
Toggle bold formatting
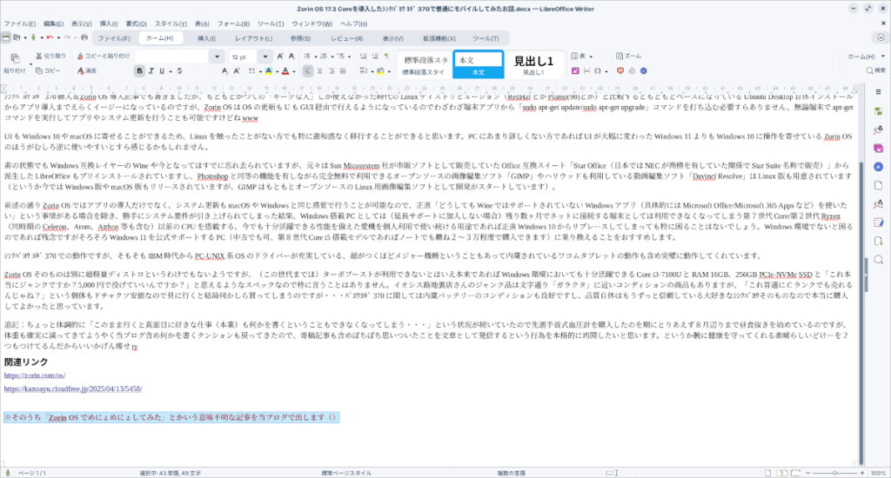tap(140, 71)
